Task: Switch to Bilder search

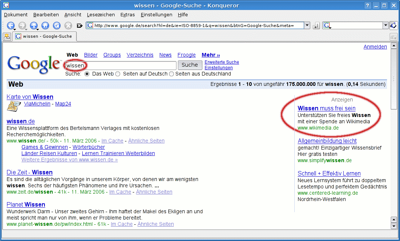Action: pyautogui.click(x=90, y=55)
